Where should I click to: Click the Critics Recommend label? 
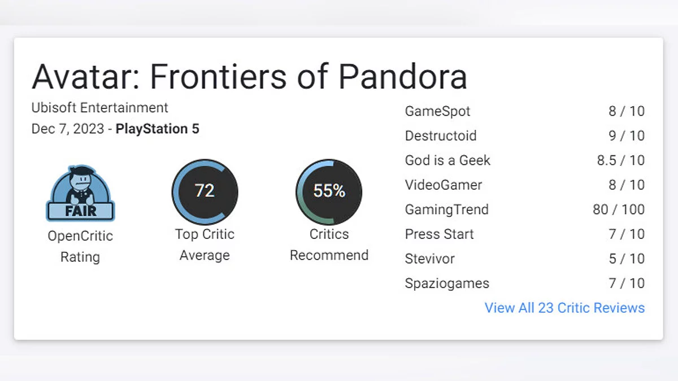click(x=329, y=244)
